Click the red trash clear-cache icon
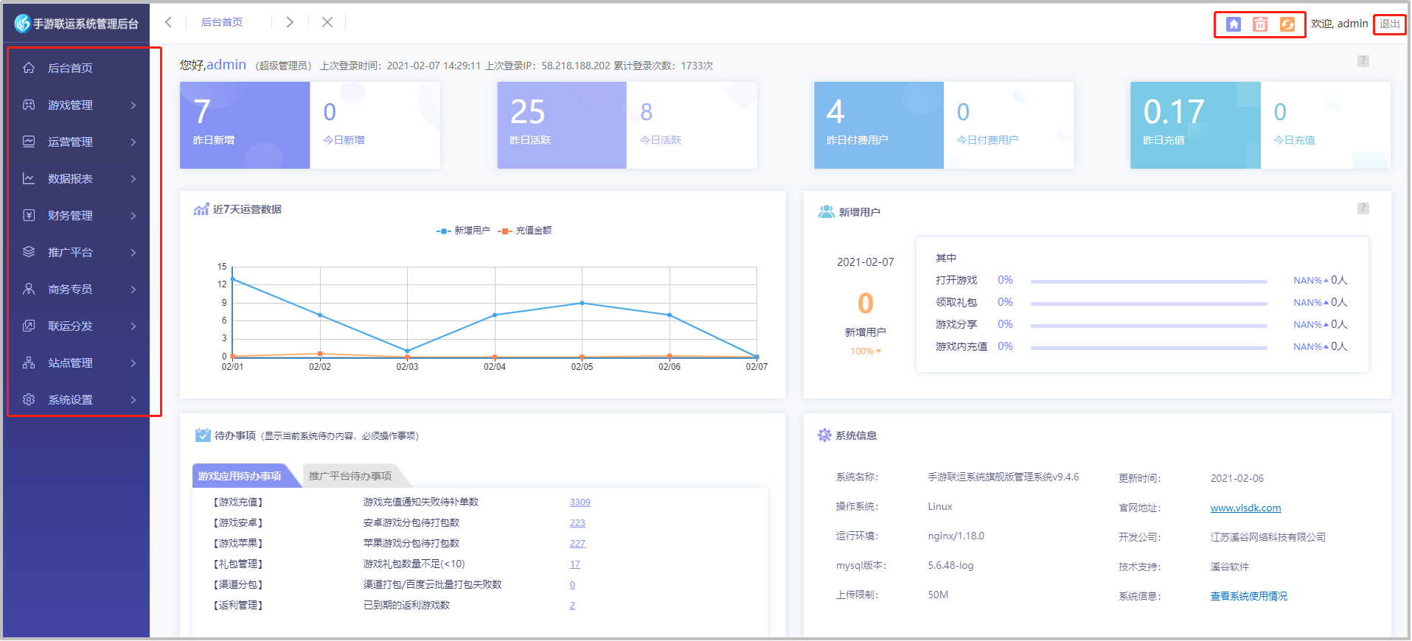This screenshot has width=1412, height=641. point(1260,24)
